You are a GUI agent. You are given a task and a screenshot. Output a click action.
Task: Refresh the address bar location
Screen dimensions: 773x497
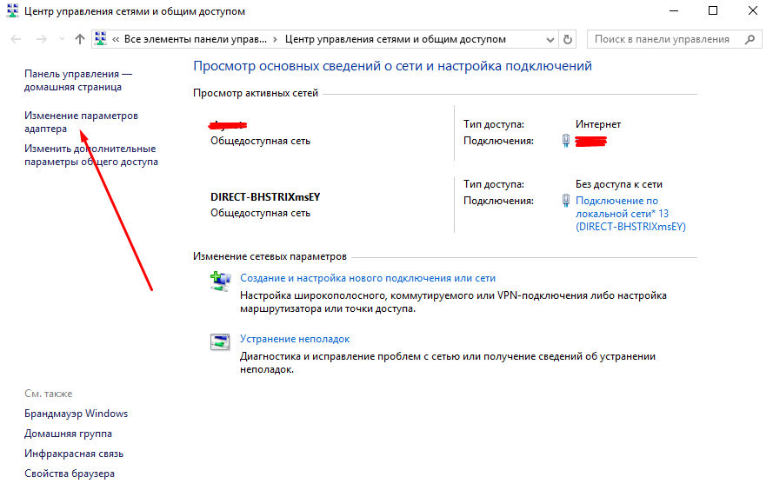click(x=569, y=39)
